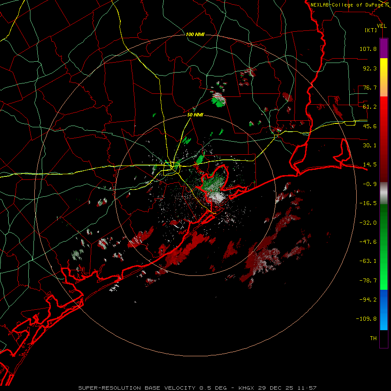Screen dimensions: 391x391
Task: Select the -109.8 scale value
Action: tap(366, 319)
